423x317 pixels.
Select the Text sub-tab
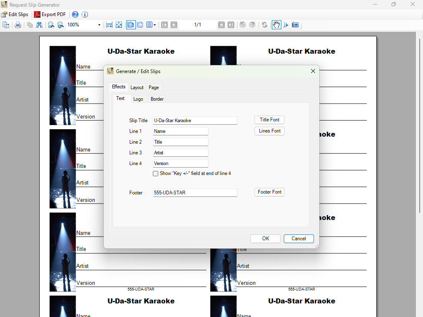point(120,98)
